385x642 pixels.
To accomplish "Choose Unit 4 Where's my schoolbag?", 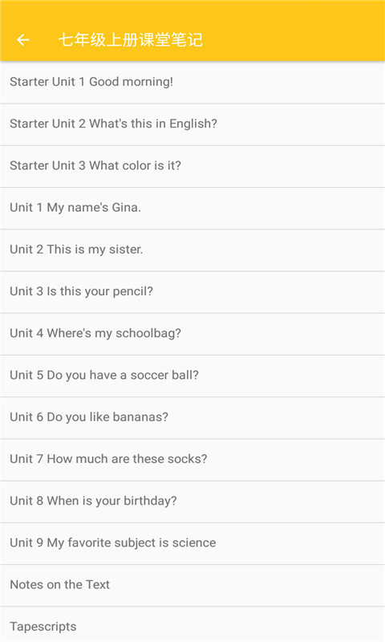I will pyautogui.click(x=192, y=334).
